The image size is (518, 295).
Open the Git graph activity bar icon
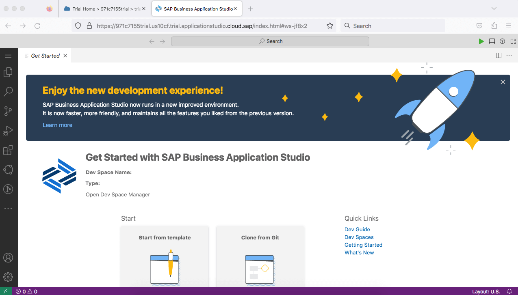(8, 189)
